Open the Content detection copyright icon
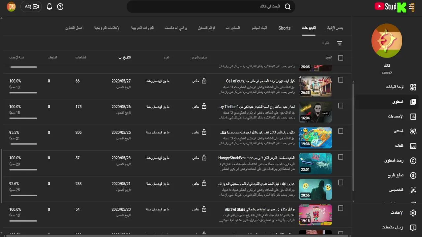422x237 pixels. [x=413, y=161]
